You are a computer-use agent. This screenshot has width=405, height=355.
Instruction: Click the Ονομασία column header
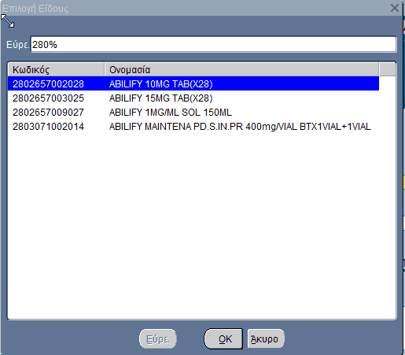point(241,69)
